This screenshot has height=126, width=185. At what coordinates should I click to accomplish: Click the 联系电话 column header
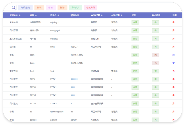[75, 15]
